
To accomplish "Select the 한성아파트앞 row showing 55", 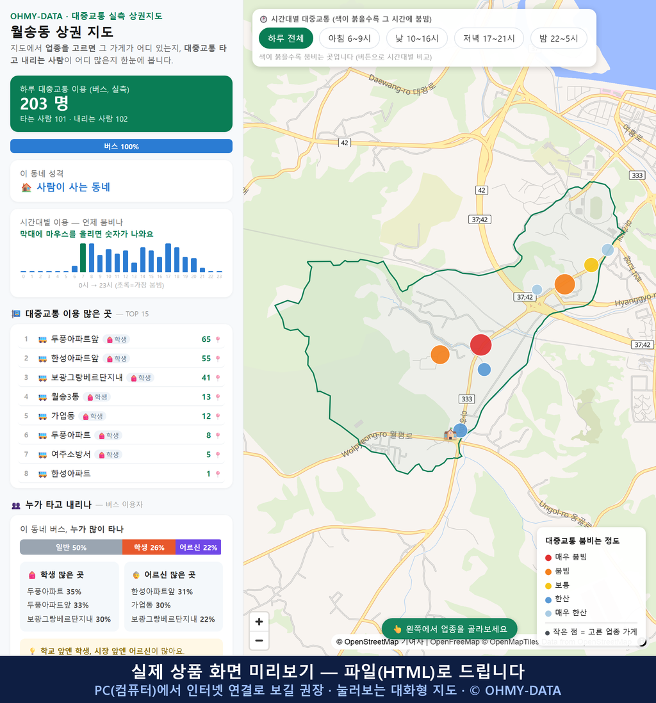I will pos(121,359).
